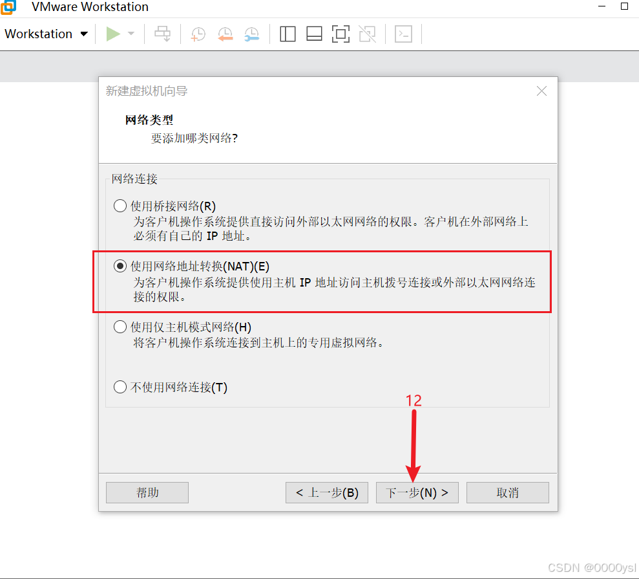The width and height of the screenshot is (639, 579).
Task: Toggle the thumbnail bar view icon
Action: [x=314, y=34]
